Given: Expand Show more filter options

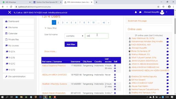Looking at the screenshot, I should click(x=50, y=51).
